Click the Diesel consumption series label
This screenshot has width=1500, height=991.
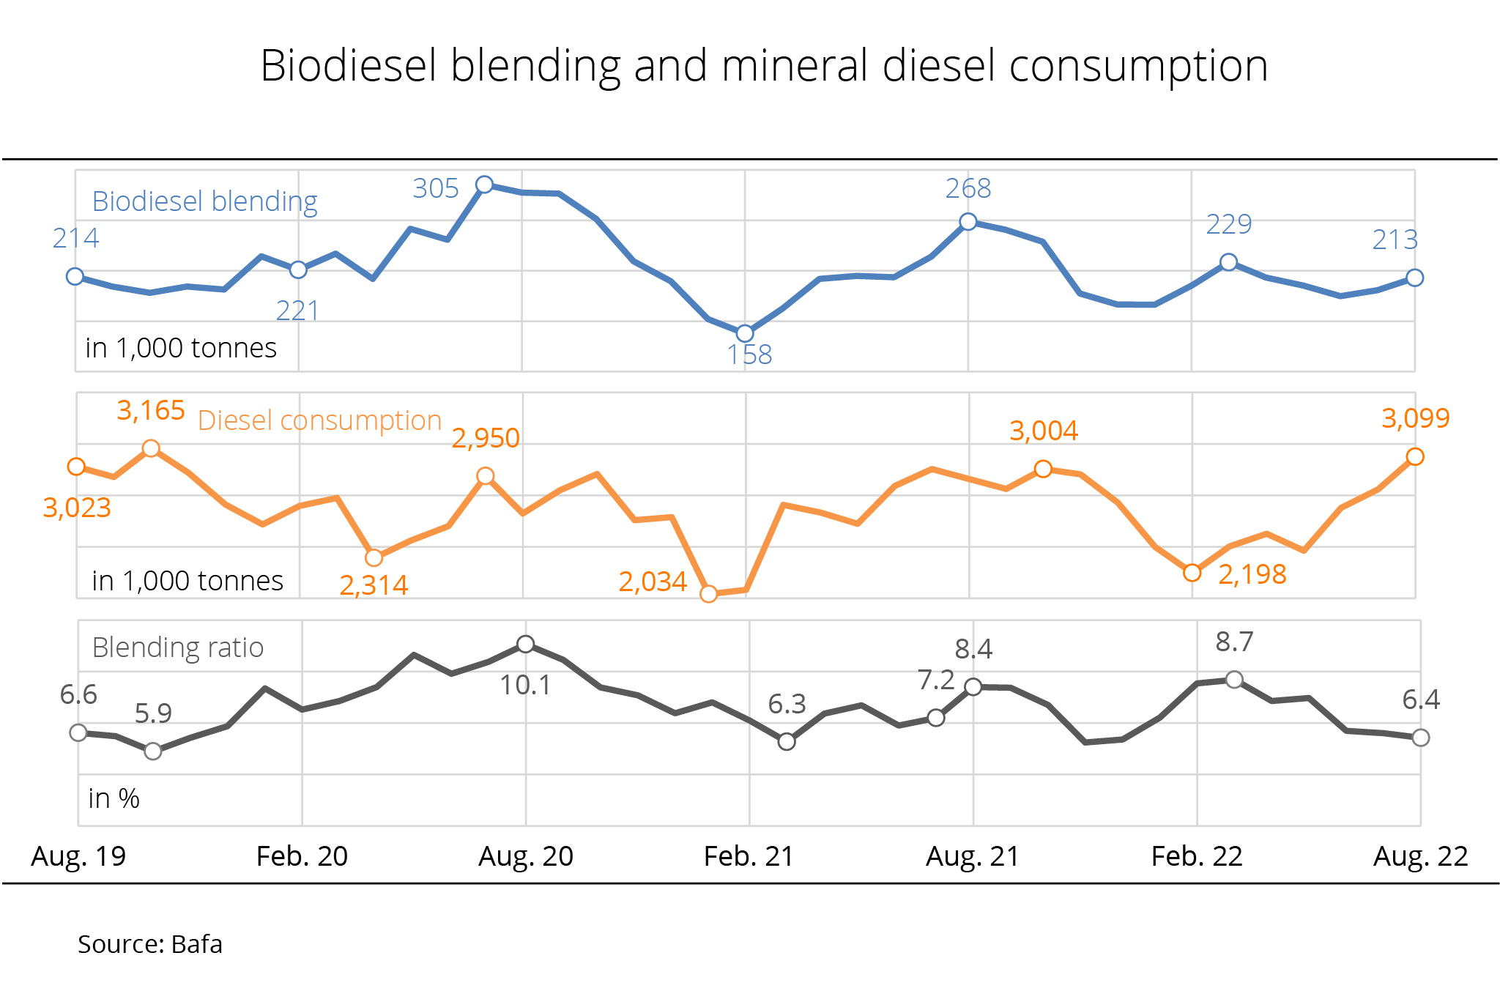pos(319,420)
